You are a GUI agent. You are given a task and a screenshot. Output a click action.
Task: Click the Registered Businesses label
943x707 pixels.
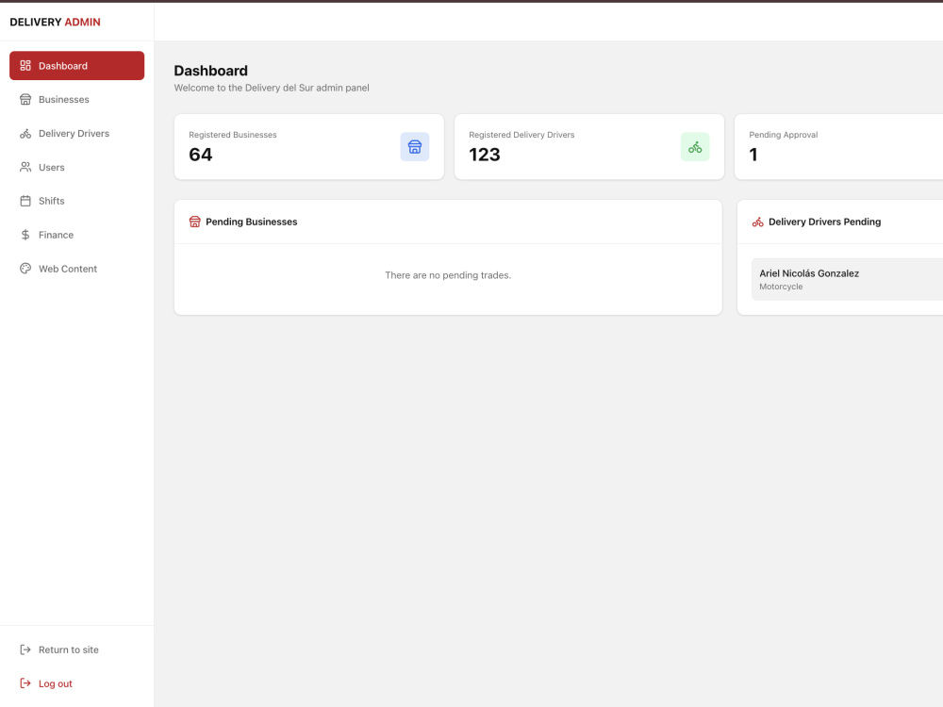click(x=233, y=135)
